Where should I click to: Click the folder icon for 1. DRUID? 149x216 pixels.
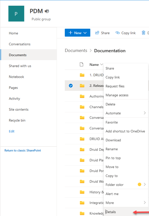82,75
